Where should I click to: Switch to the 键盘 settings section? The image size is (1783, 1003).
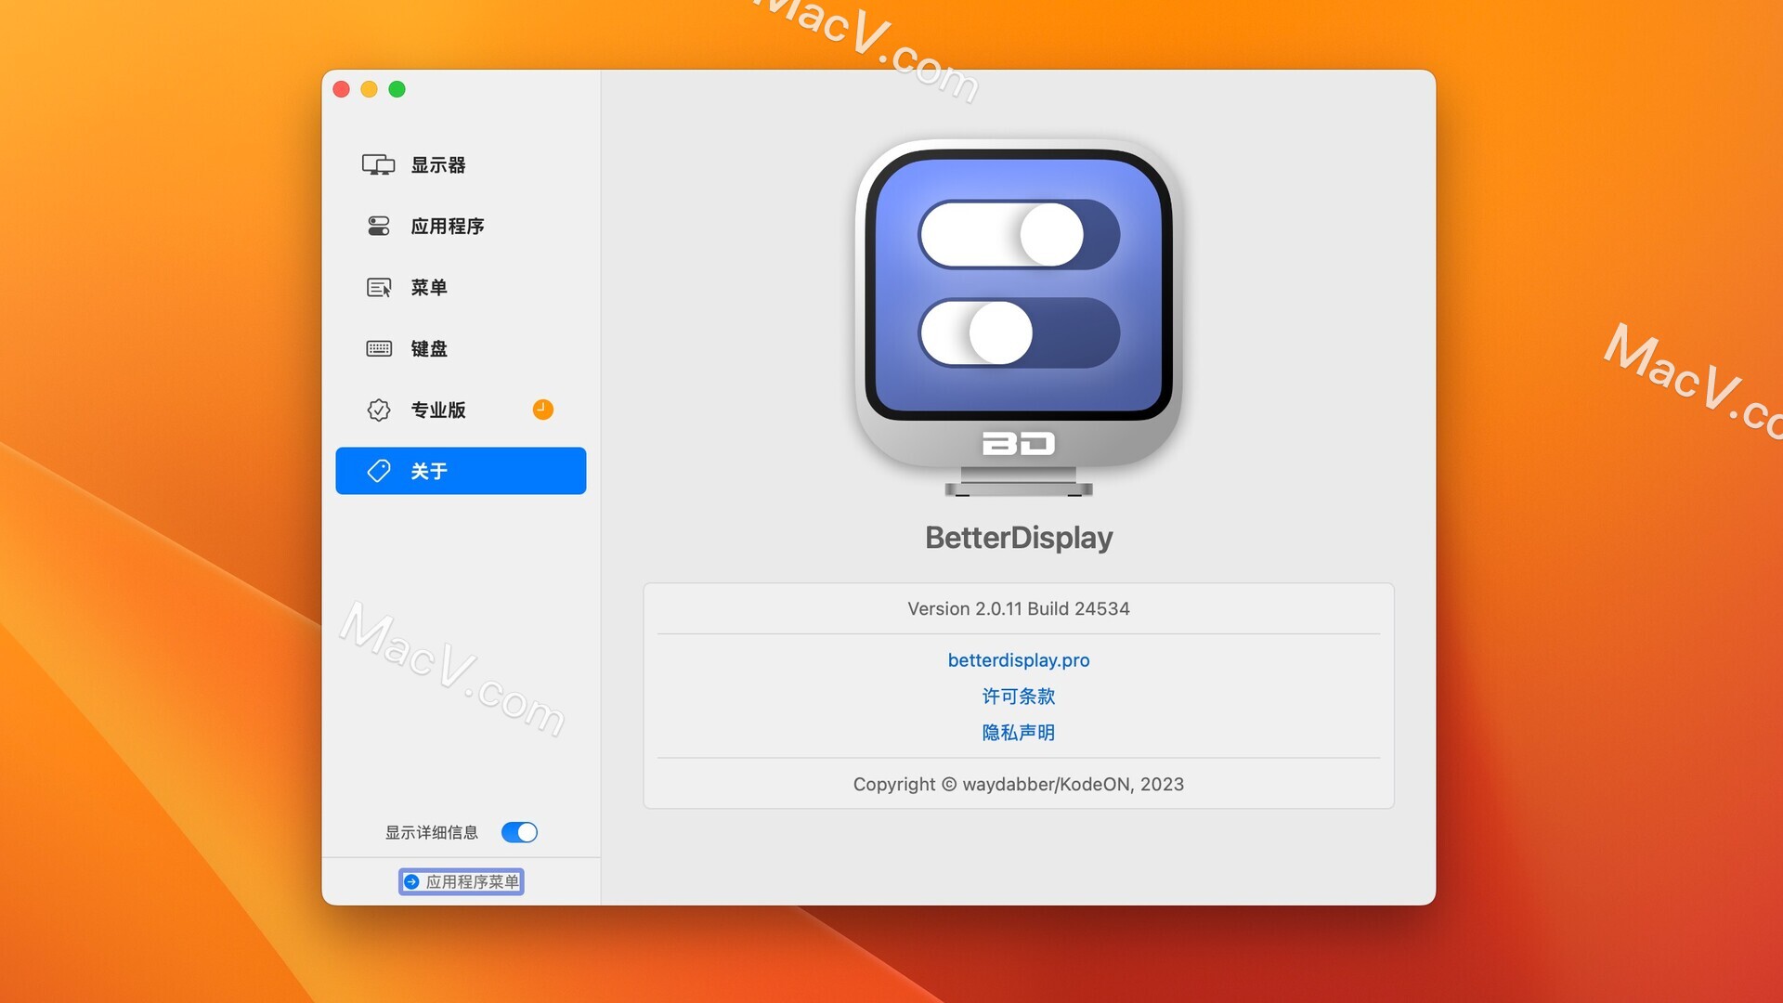pos(429,349)
